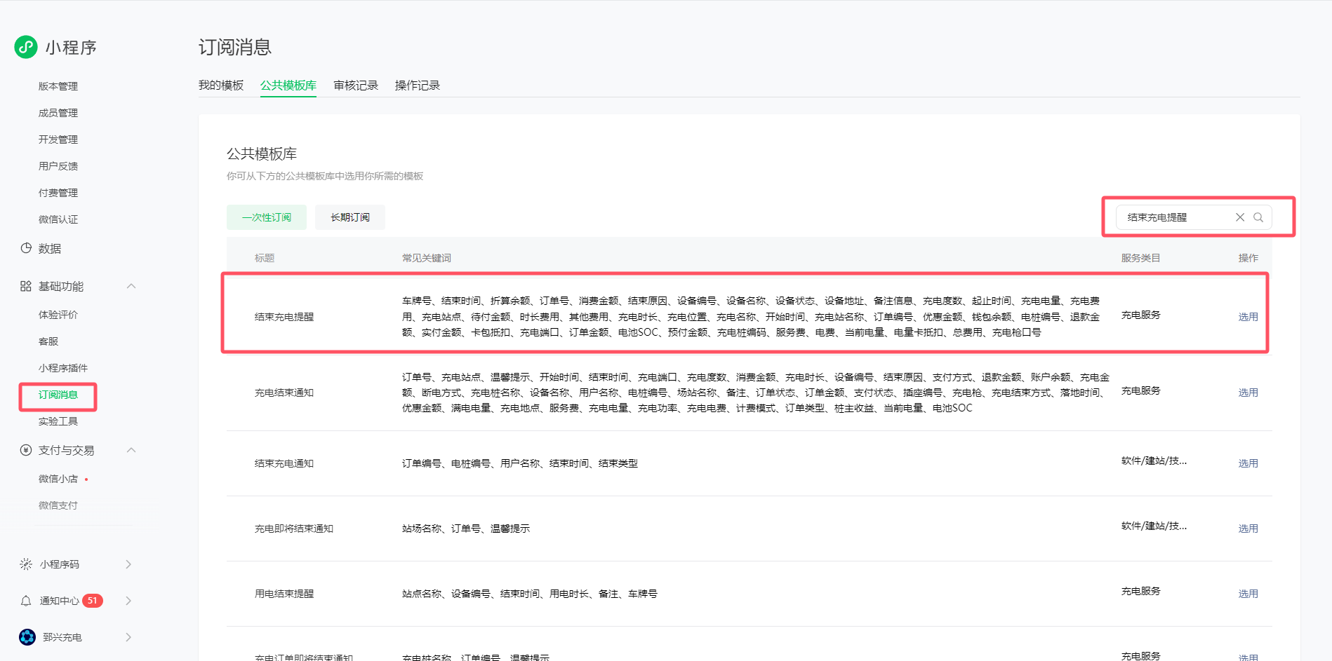Click the search magnifier icon in search box
Image resolution: width=1332 pixels, height=661 pixels.
1258,217
